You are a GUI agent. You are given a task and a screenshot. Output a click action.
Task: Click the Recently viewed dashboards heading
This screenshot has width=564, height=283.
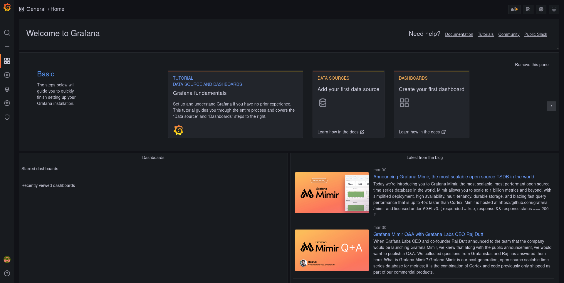click(x=48, y=185)
